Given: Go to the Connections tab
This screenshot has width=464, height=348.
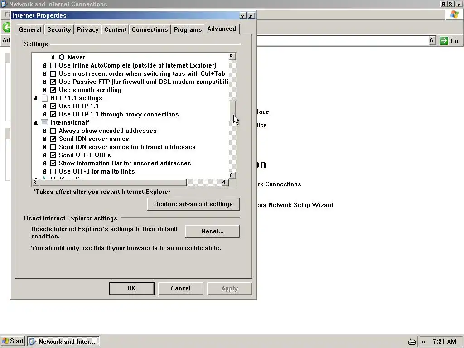Looking at the screenshot, I should [150, 29].
